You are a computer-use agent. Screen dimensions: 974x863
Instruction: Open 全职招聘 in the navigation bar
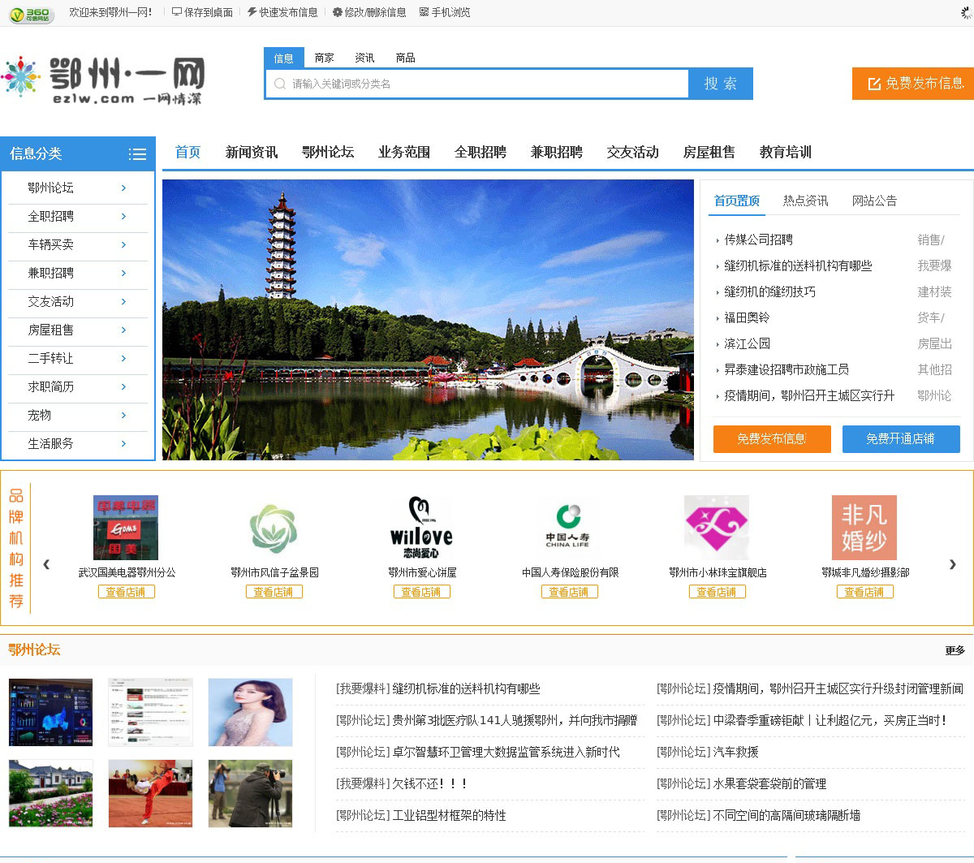(x=480, y=153)
